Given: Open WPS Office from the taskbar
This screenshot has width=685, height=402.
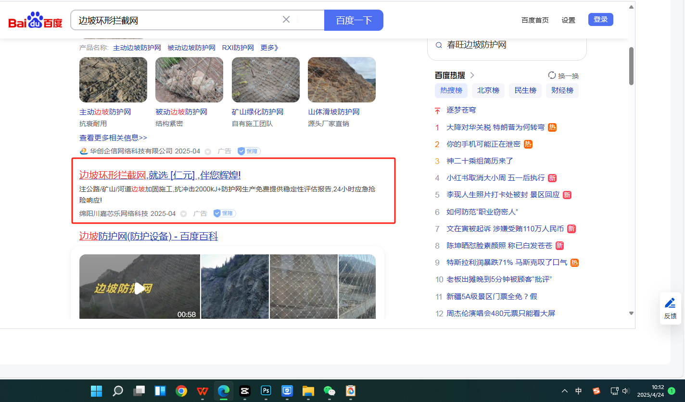Looking at the screenshot, I should coord(203,390).
